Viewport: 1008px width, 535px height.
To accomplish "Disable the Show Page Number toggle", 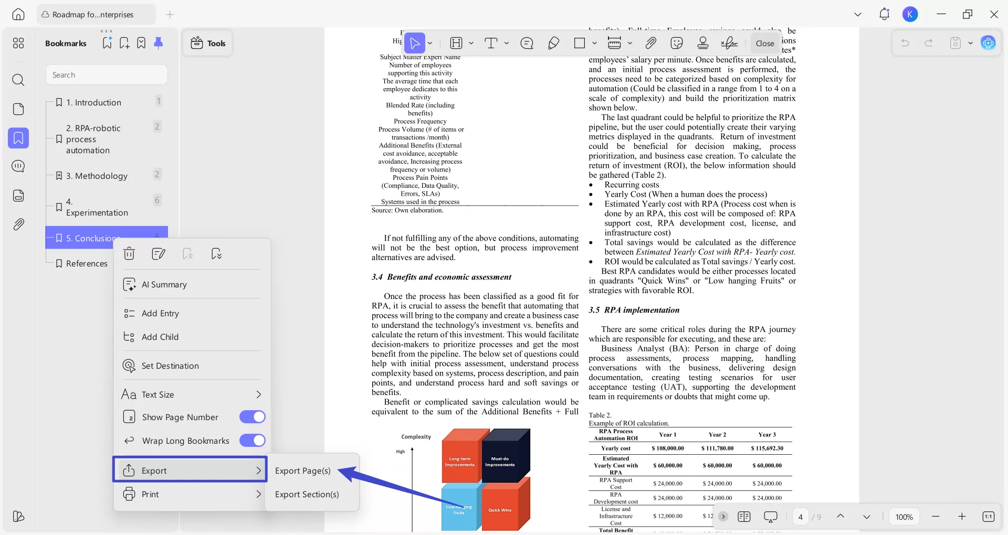I will pos(252,417).
